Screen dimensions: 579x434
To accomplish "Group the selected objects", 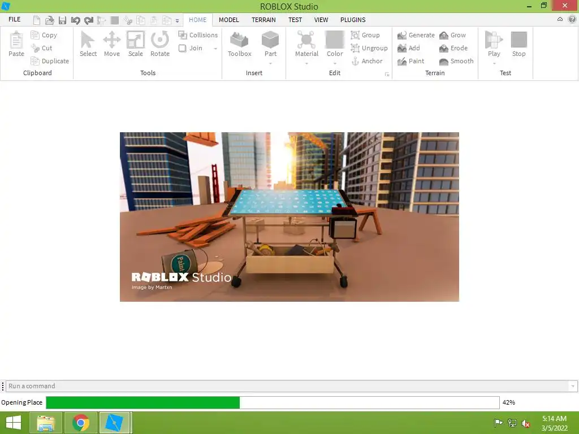I will click(365, 35).
